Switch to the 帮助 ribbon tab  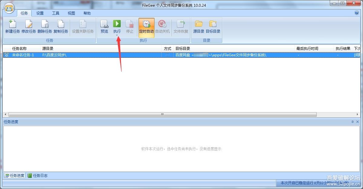[87, 13]
